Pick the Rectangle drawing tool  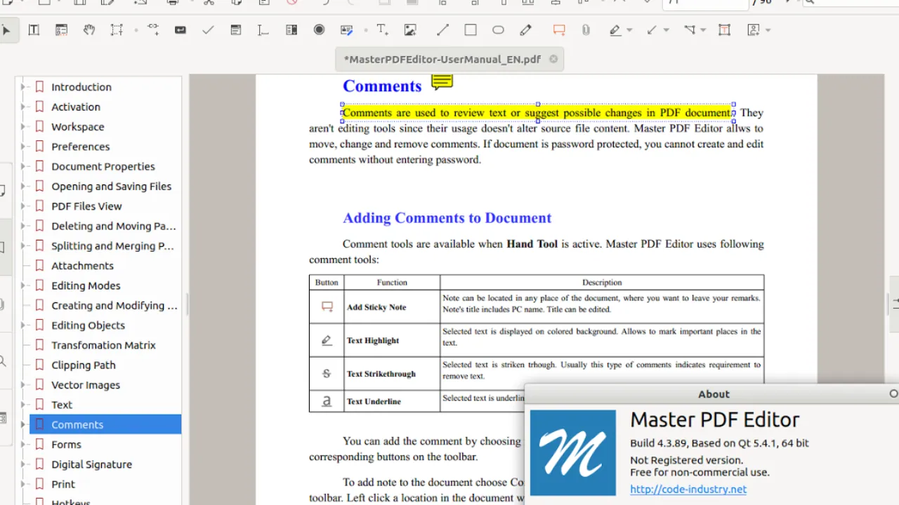pos(471,30)
